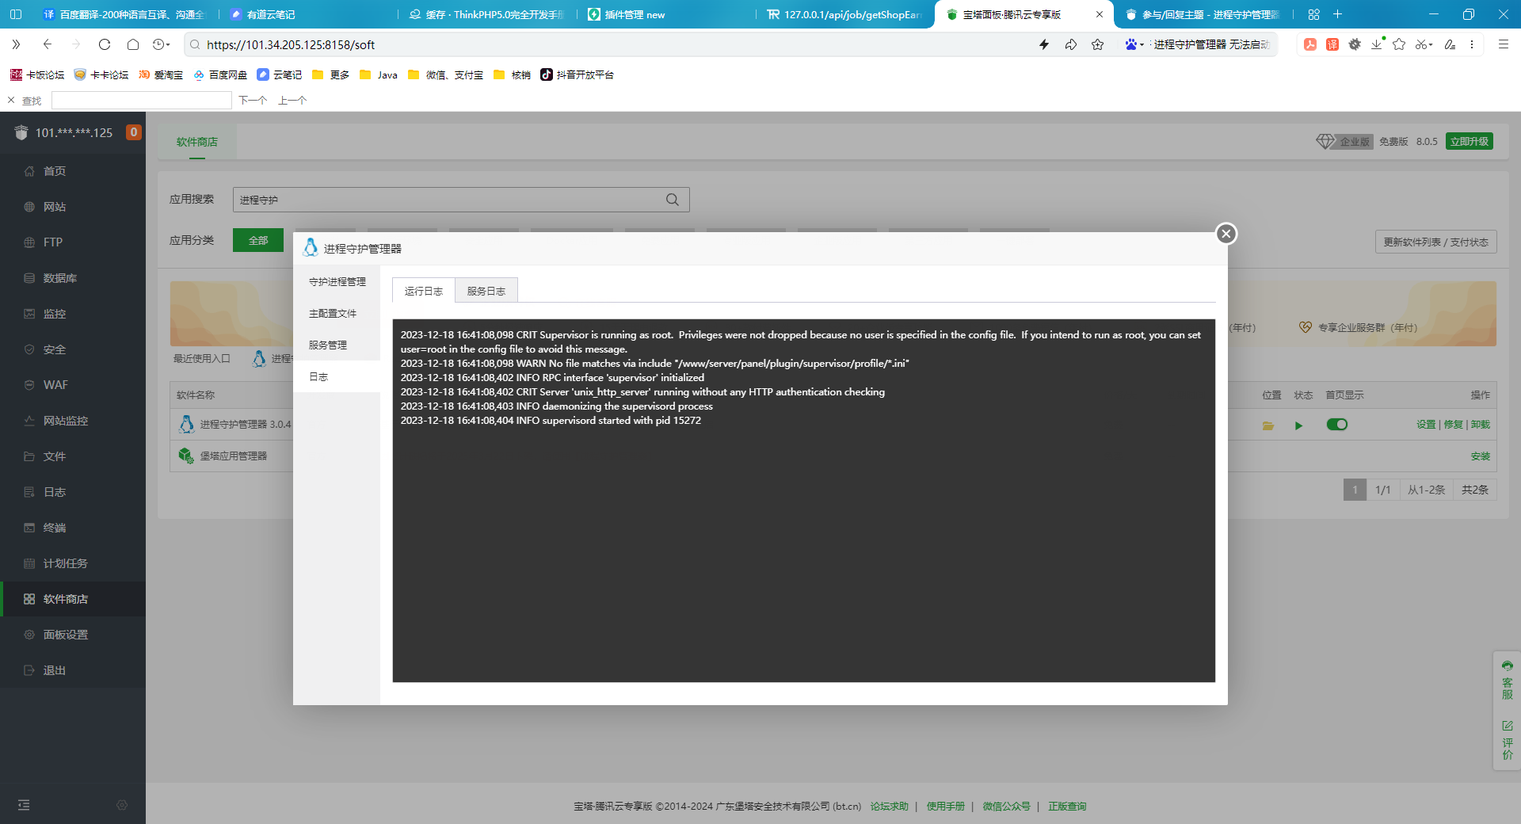Switch to the 运行日志 tab

click(423, 291)
